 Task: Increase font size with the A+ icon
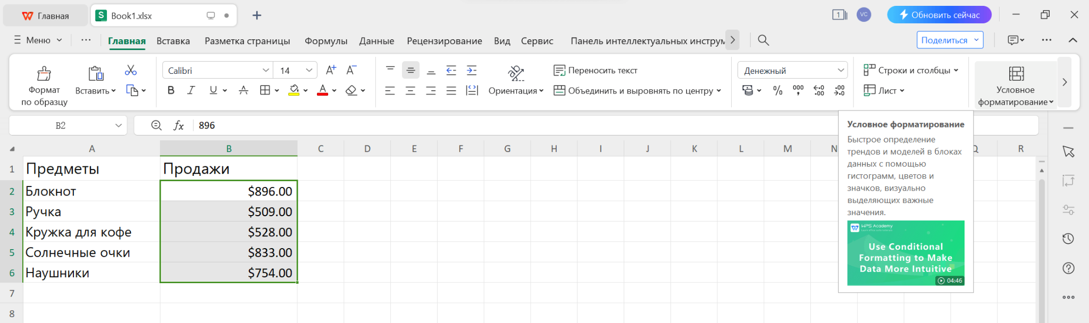tap(331, 70)
